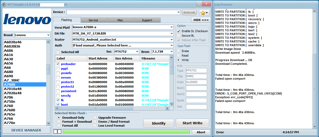
Task: Check the proinfo partition checkbox
Action: 58,73
